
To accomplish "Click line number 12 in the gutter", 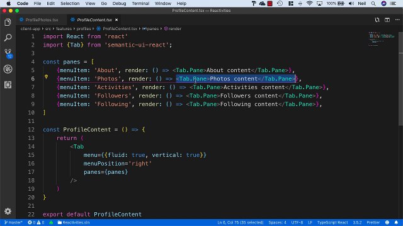I will click(x=31, y=130).
